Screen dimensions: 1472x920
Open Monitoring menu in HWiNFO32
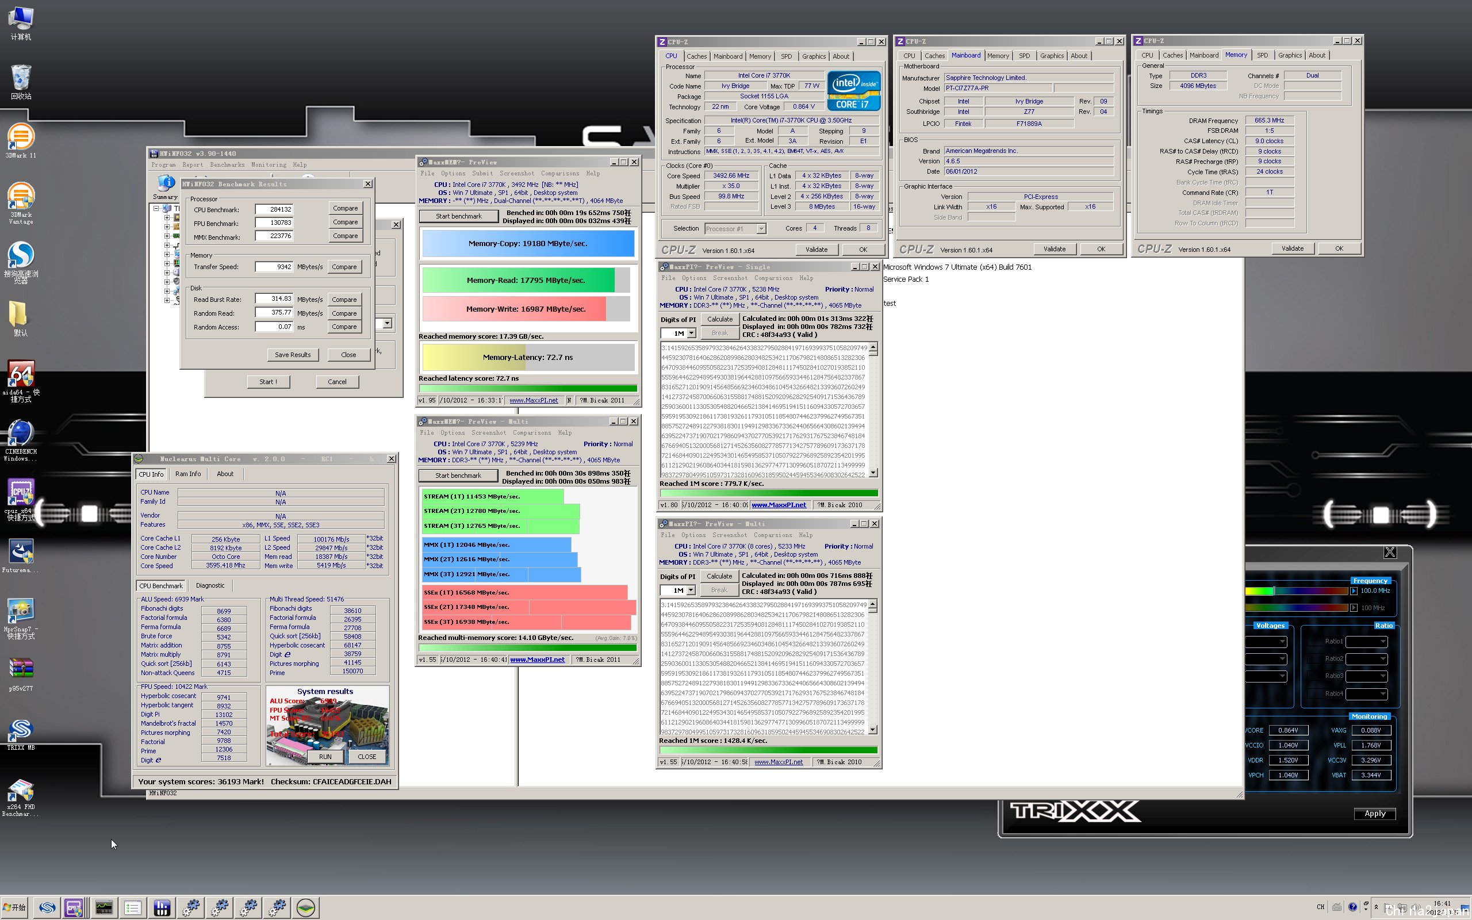pos(269,165)
